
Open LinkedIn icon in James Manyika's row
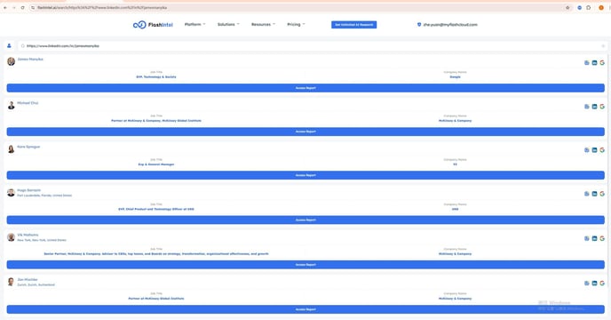tap(594, 63)
